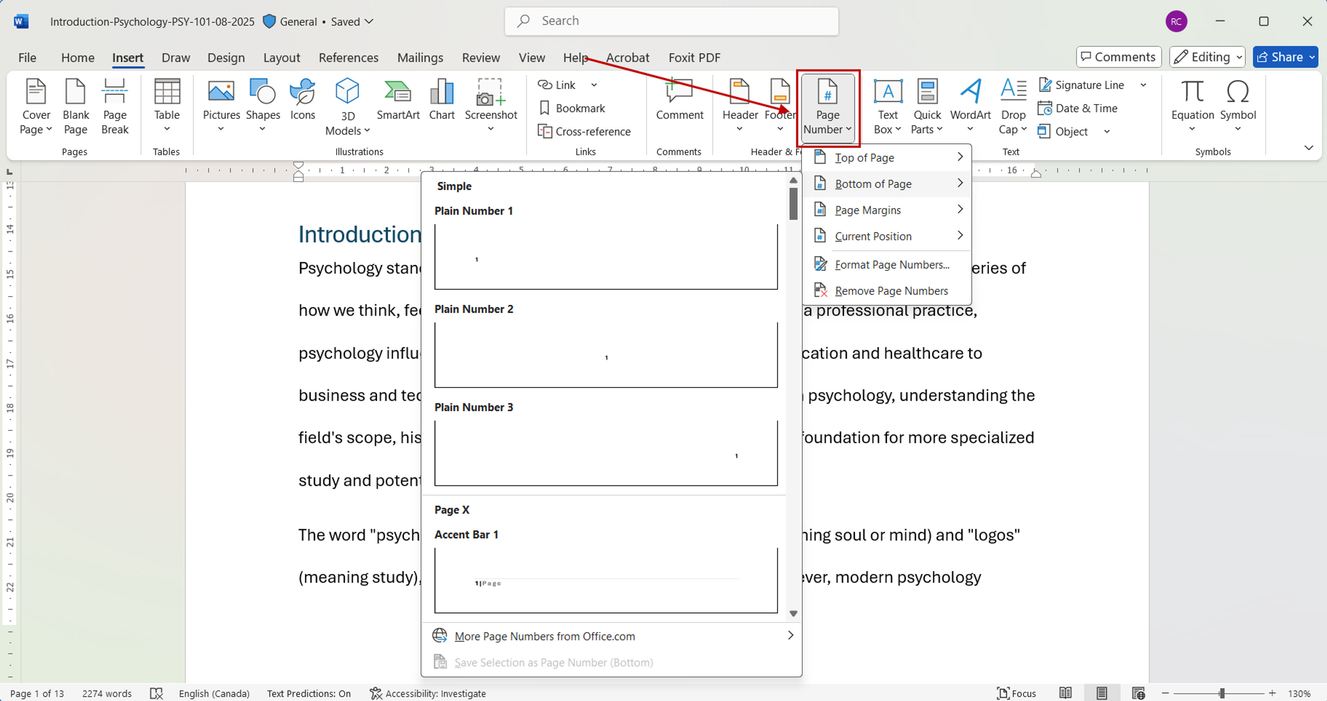Open Quick Parts menu
1327x701 pixels.
(927, 107)
